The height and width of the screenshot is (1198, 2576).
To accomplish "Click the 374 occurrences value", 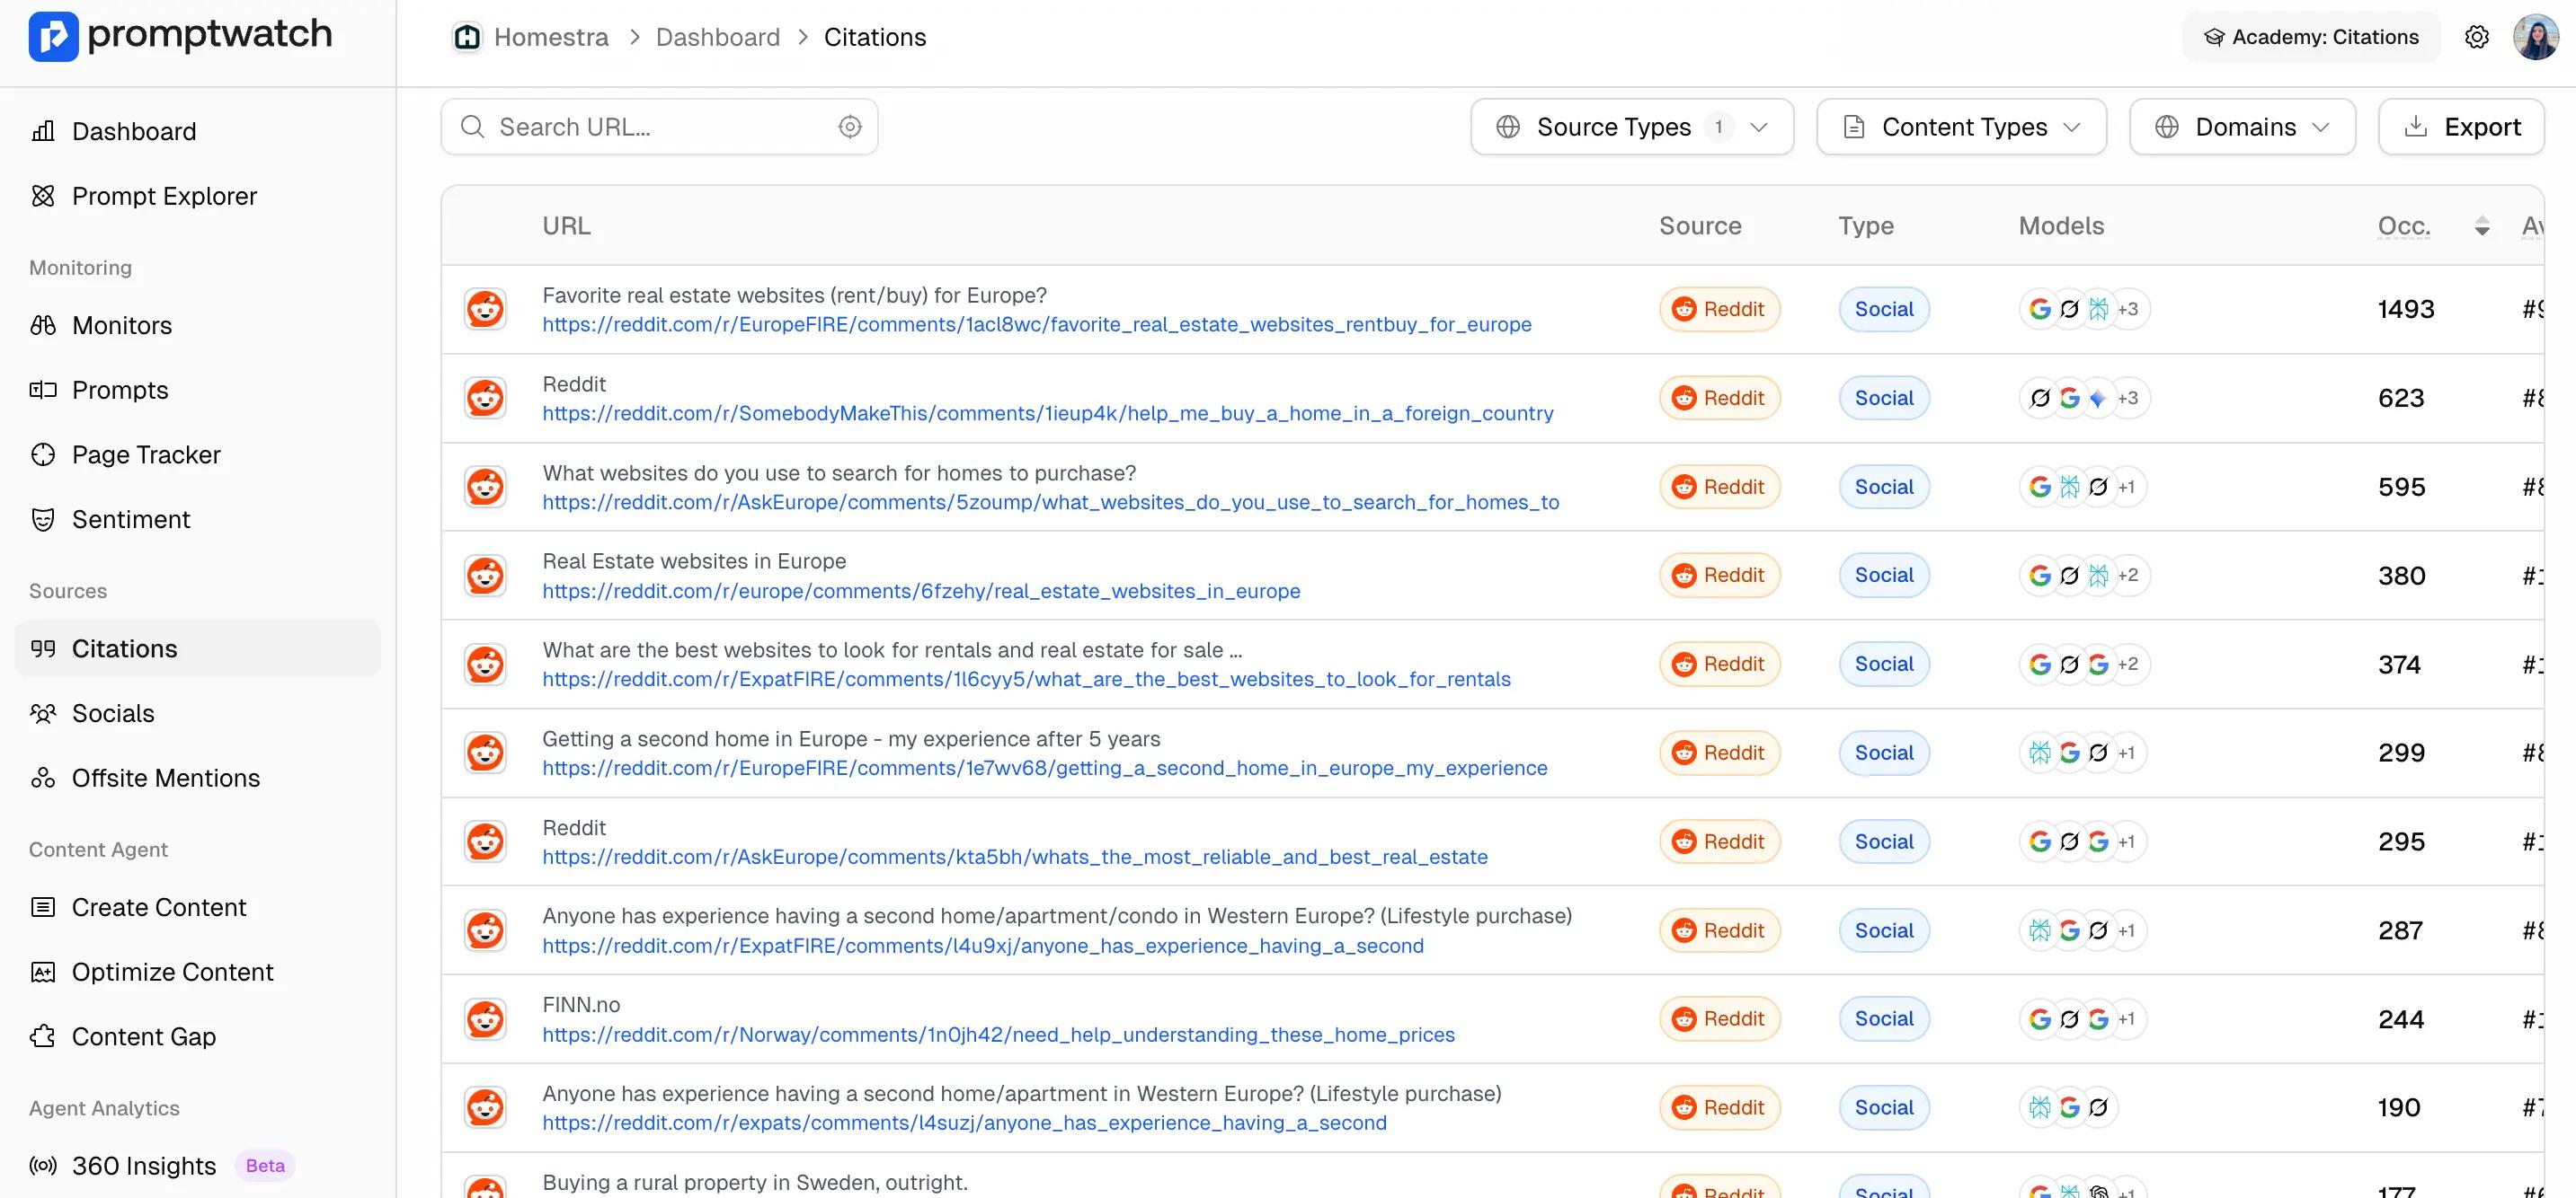I will (x=2399, y=665).
